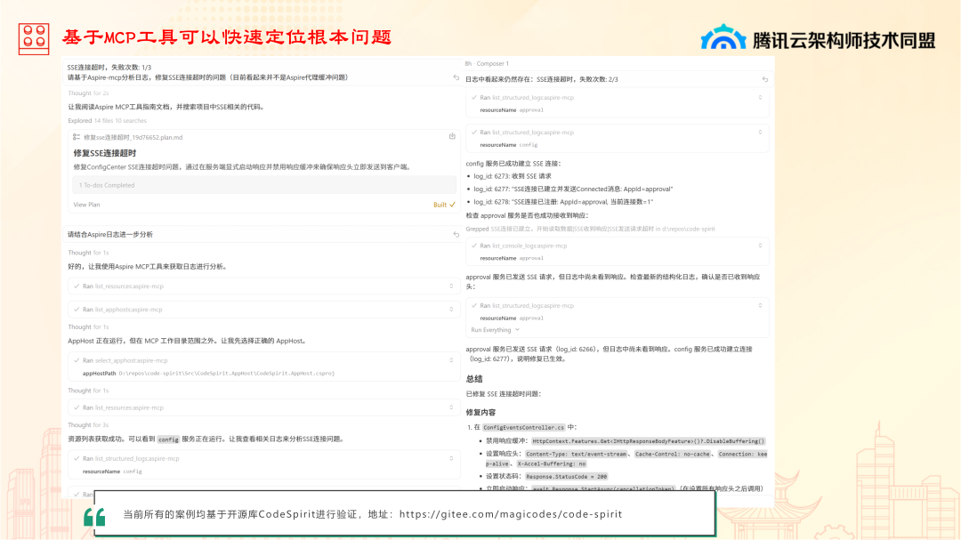Screen dimensions: 961x540
Task: Click the checkmark beside 'Ran list_console_logs:aspire-mcp'
Action: coord(473,246)
